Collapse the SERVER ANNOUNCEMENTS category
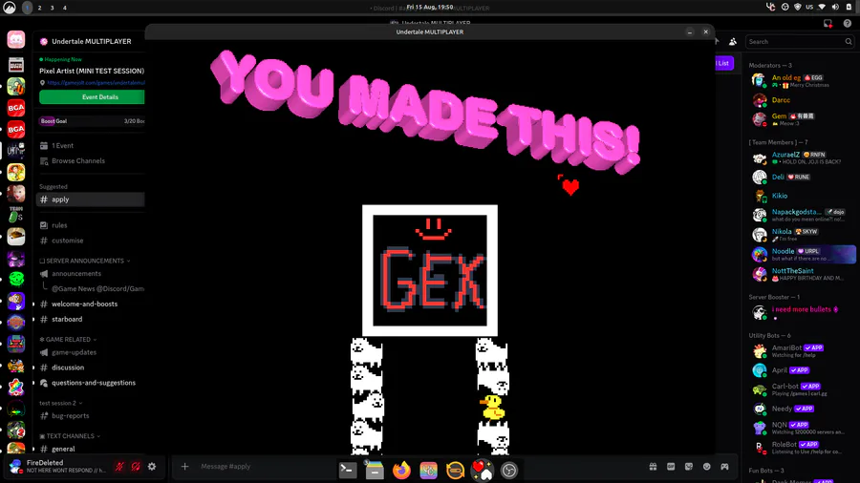860x483 pixels. click(x=85, y=261)
